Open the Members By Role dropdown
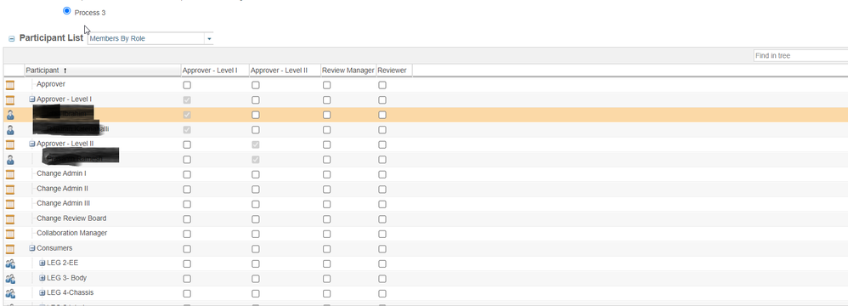This screenshot has width=848, height=306. [150, 38]
